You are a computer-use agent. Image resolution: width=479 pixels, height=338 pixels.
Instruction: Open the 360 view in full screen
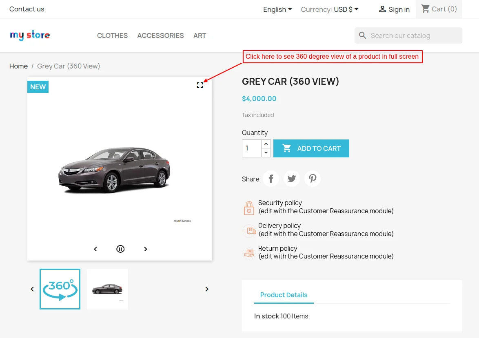click(200, 85)
